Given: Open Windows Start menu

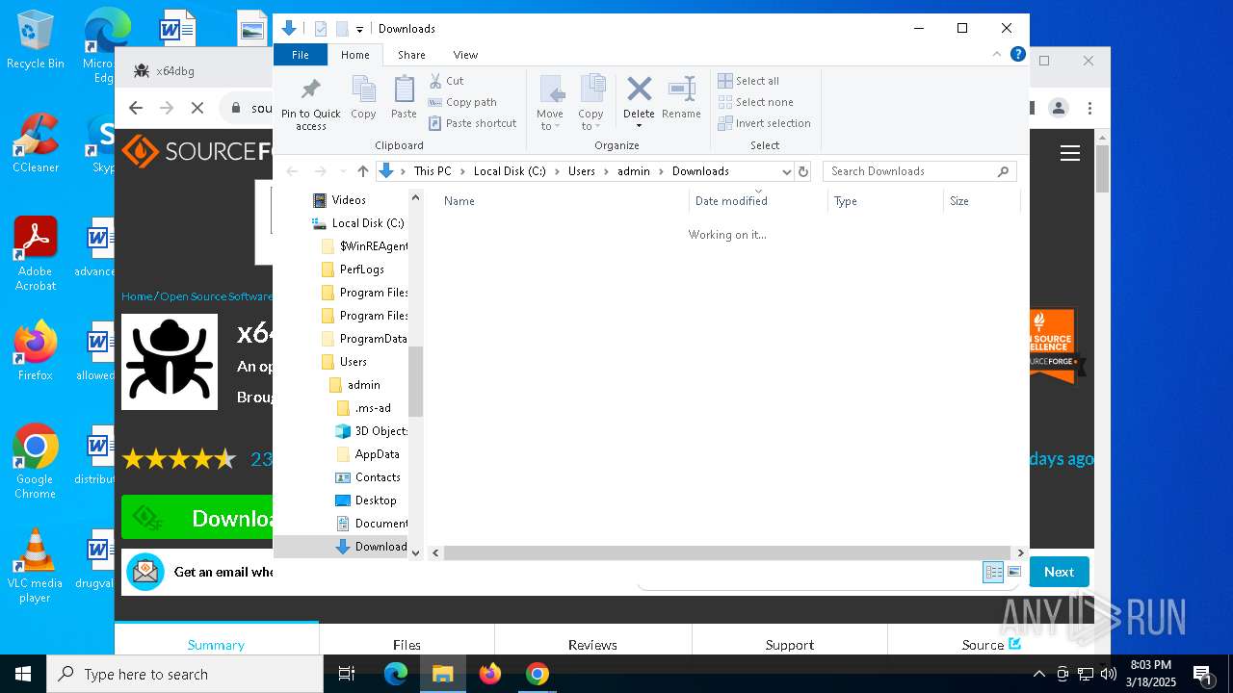Looking at the screenshot, I should pos(23,674).
